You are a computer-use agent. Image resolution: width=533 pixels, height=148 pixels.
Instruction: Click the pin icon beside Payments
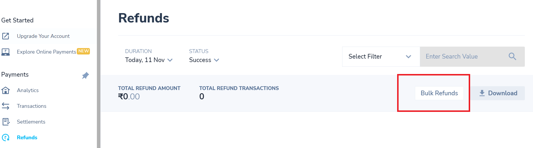tap(85, 75)
